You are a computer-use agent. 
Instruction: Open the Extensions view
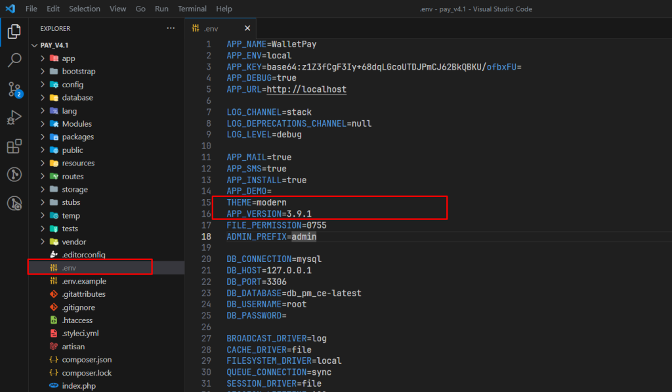coord(14,146)
